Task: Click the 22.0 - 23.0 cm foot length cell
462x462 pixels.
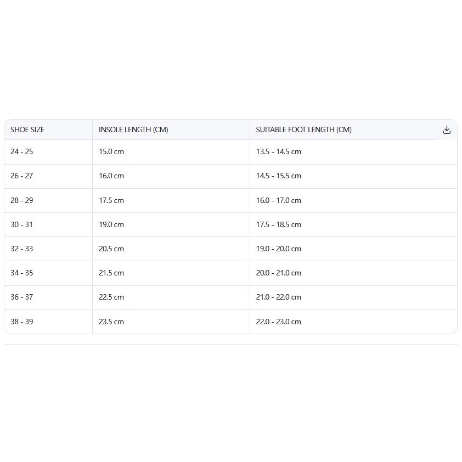Action: point(353,322)
